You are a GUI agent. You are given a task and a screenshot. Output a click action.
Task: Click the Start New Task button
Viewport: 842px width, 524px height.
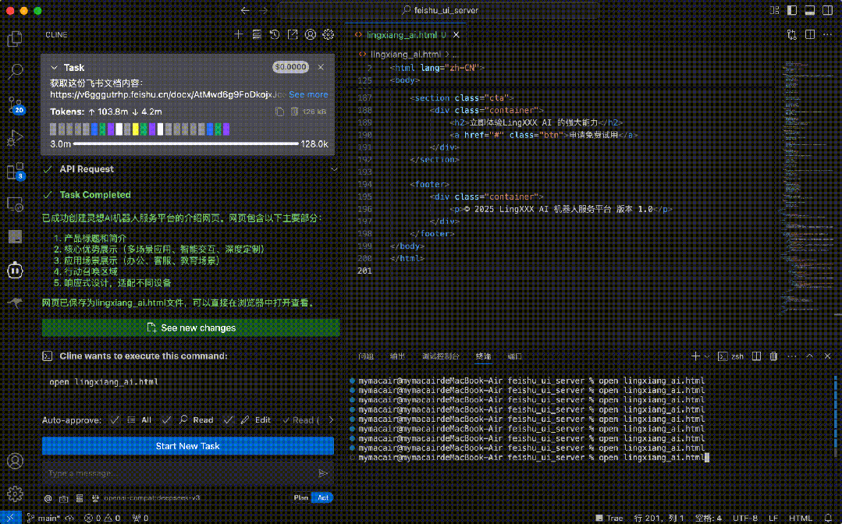[187, 446]
